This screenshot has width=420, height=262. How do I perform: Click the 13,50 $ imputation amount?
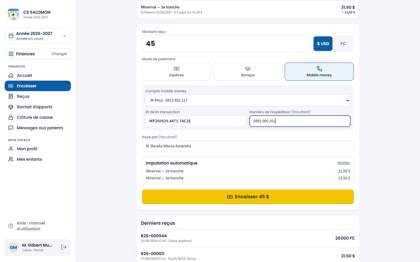pyautogui.click(x=344, y=178)
